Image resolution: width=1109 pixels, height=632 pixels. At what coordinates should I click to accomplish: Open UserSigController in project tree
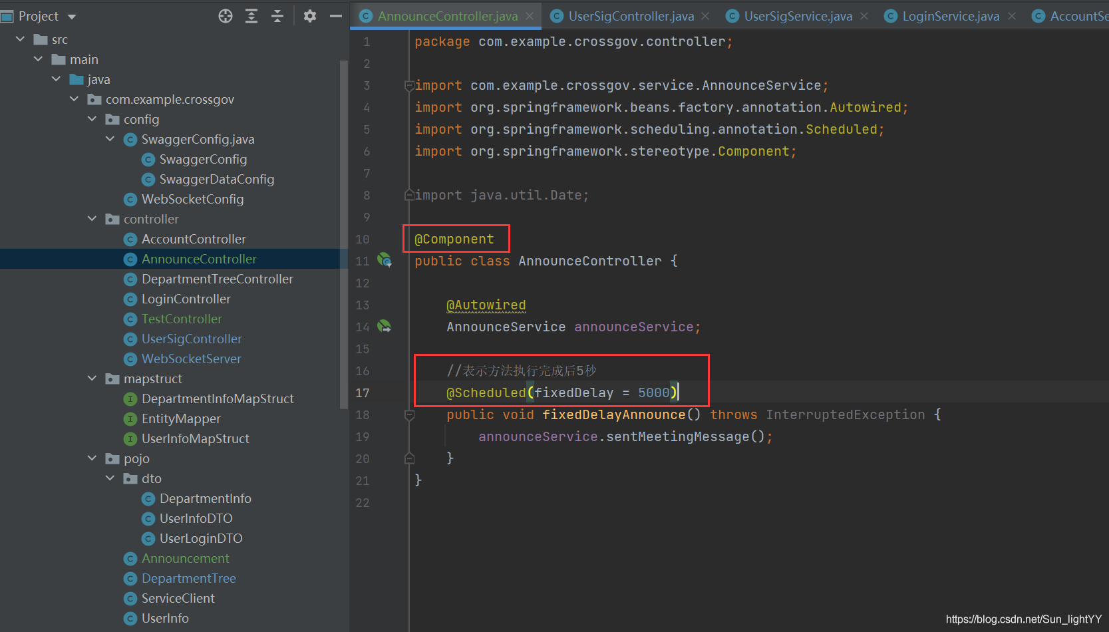click(x=192, y=339)
